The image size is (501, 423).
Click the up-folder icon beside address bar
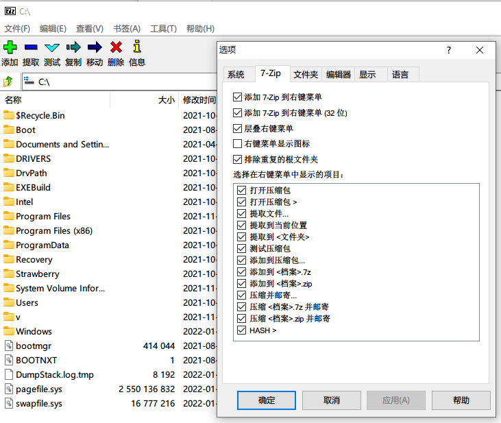pyautogui.click(x=8, y=82)
